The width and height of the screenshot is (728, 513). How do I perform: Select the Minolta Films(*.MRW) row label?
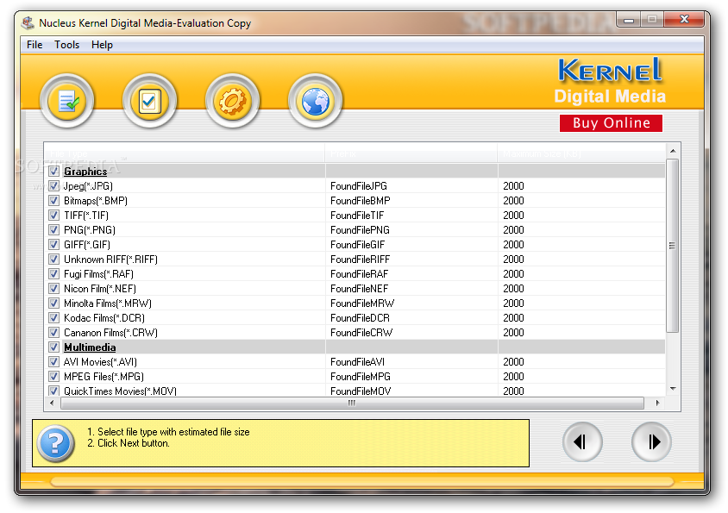coord(108,303)
